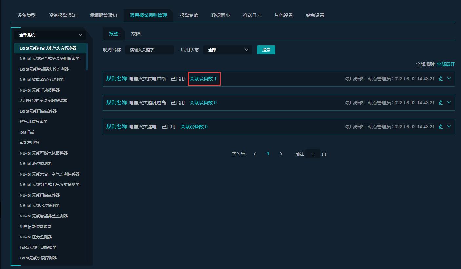Click the 搜索 button
Image resolution: width=461 pixels, height=269 pixels.
pos(266,50)
